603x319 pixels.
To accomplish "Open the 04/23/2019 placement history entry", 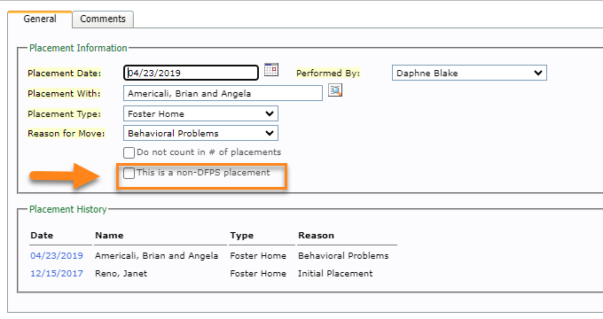I will coord(57,255).
